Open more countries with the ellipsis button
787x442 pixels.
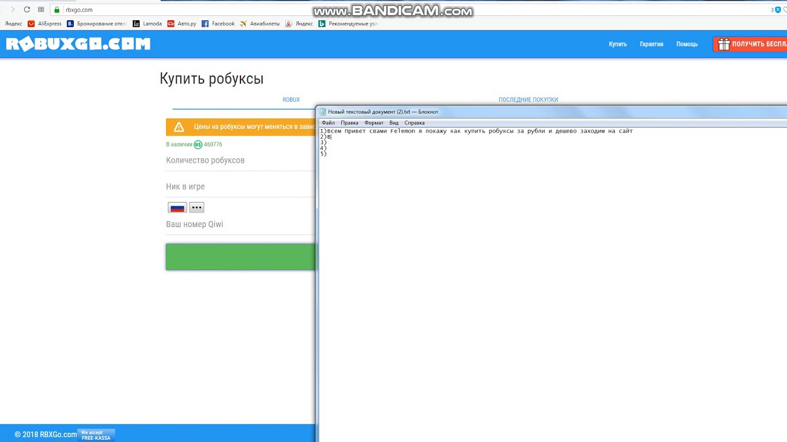[x=196, y=207]
